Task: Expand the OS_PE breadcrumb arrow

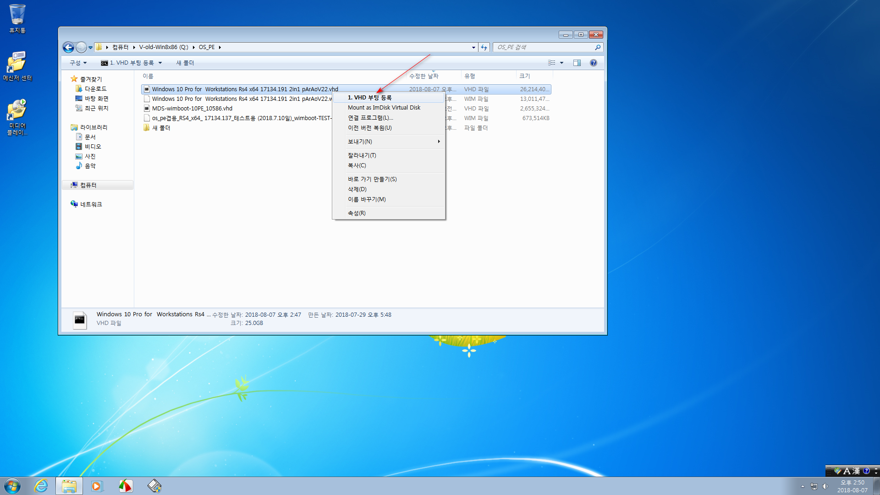Action: pyautogui.click(x=220, y=47)
